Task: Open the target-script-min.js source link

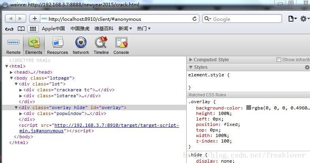Action: 99,128
